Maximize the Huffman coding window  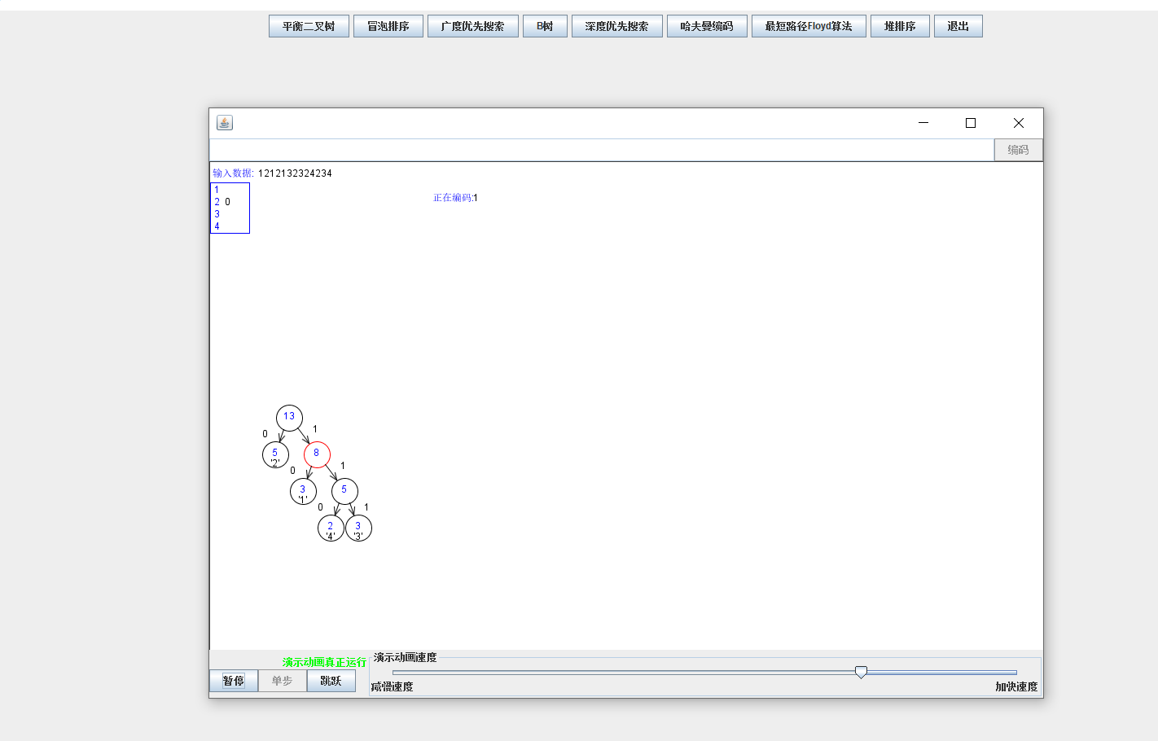coord(971,123)
